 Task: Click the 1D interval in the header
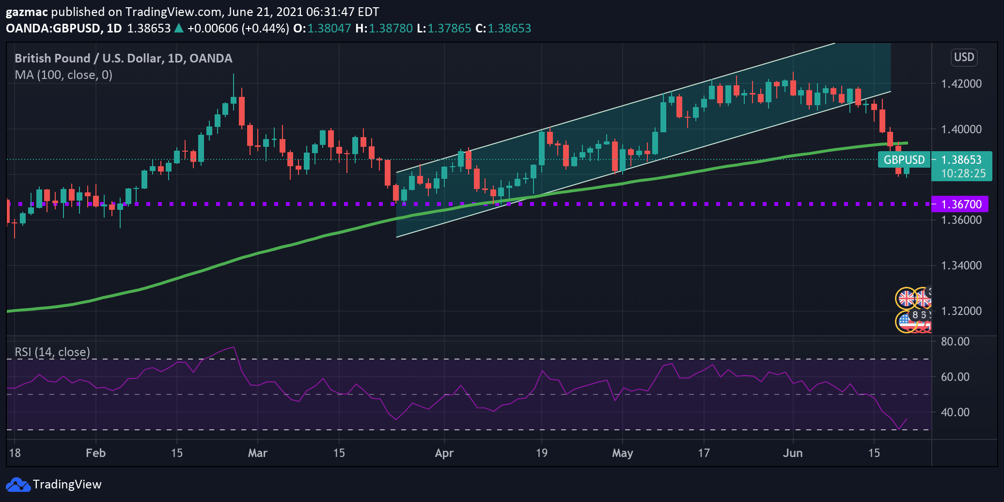click(114, 28)
